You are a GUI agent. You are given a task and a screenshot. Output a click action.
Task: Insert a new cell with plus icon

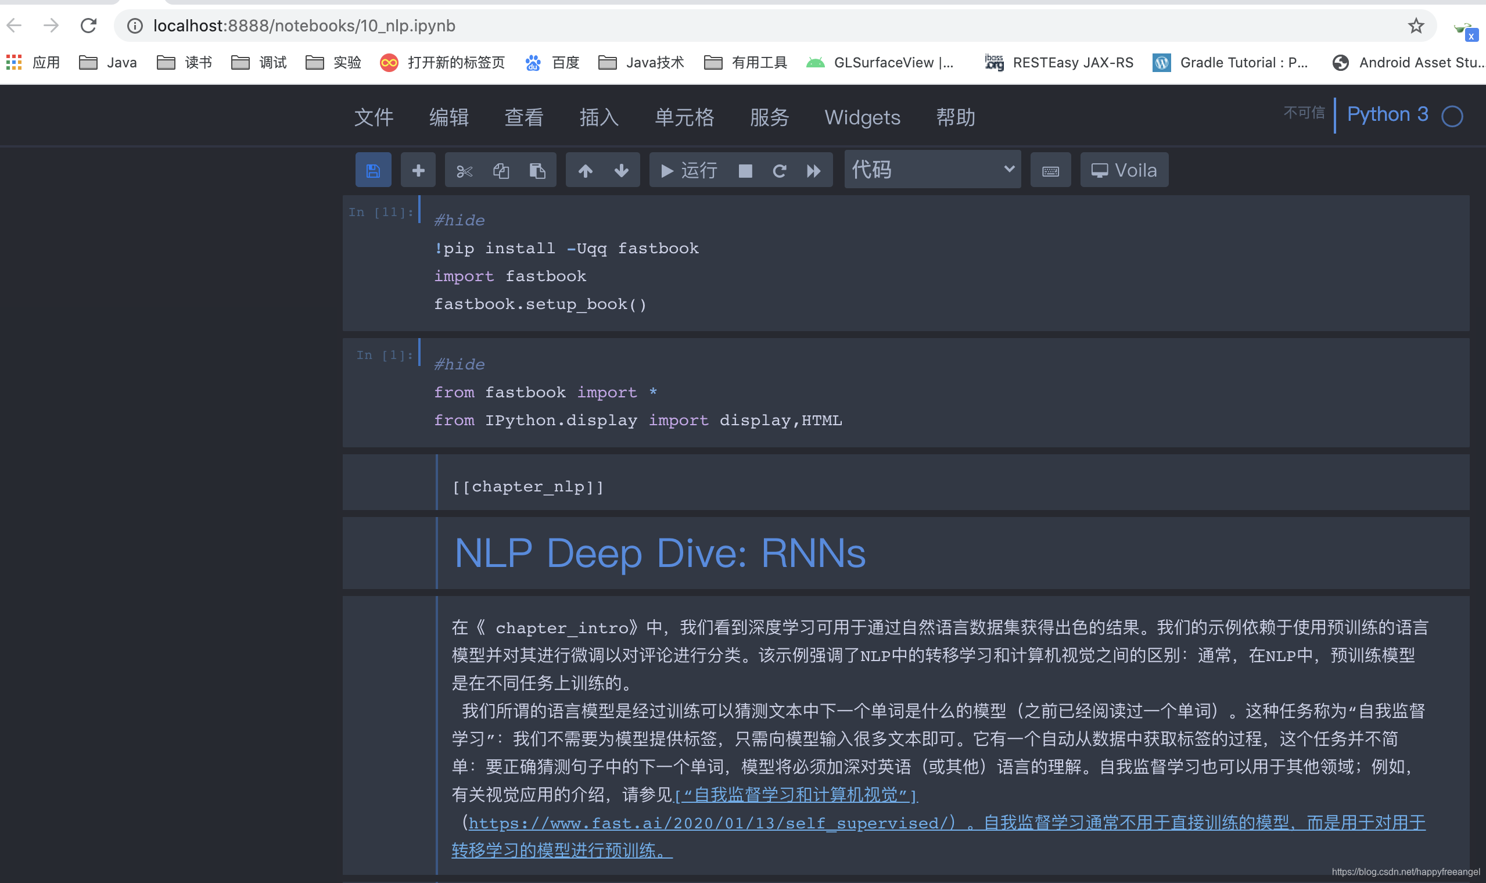[x=418, y=171]
